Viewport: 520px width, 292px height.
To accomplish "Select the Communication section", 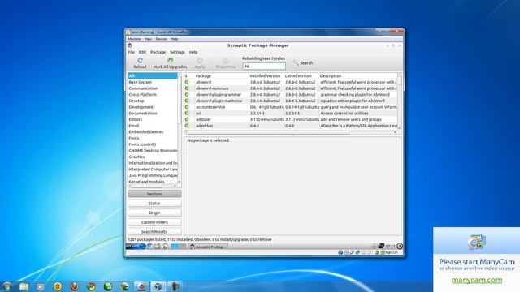I will (x=153, y=88).
